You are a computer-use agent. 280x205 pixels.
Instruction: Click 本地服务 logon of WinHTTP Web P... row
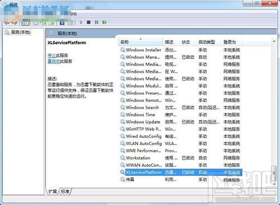pyautogui.click(x=232, y=129)
